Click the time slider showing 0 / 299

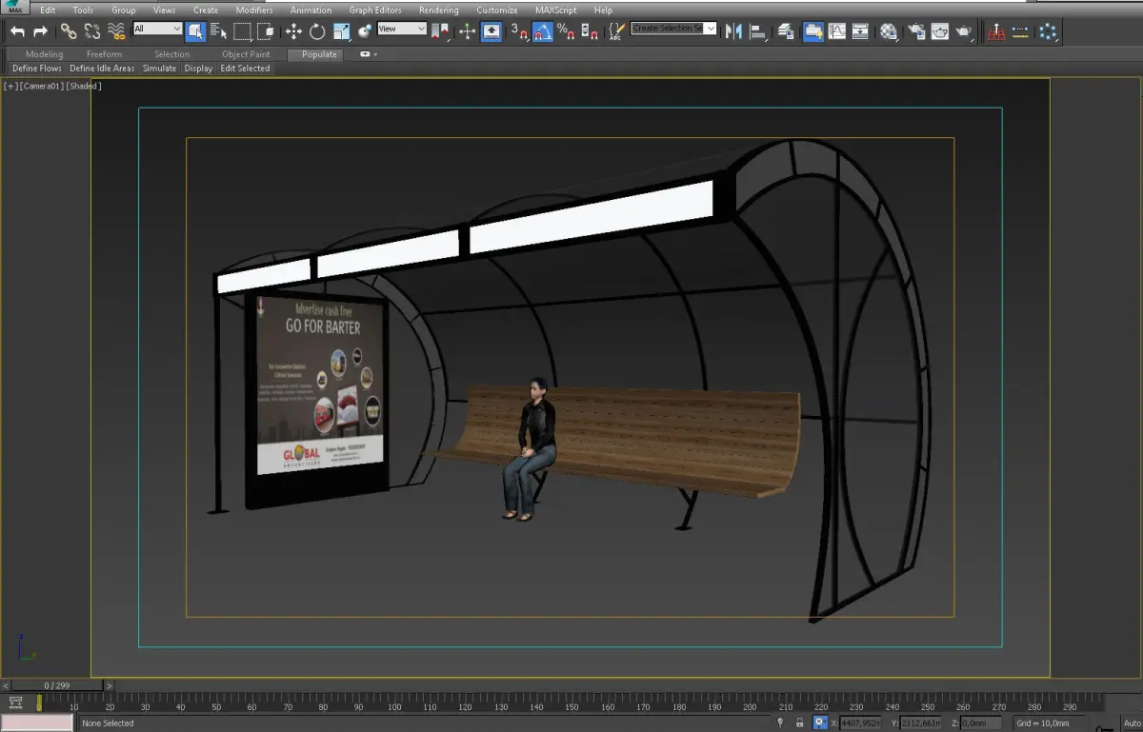coord(59,685)
